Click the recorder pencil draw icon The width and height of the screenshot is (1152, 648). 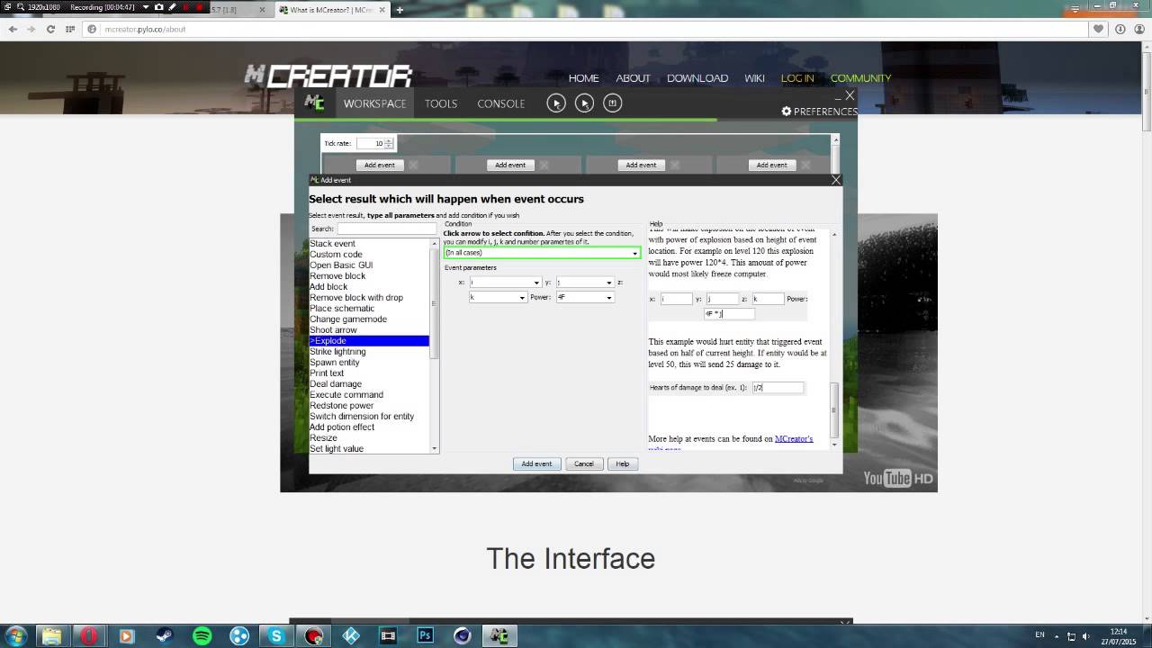172,7
